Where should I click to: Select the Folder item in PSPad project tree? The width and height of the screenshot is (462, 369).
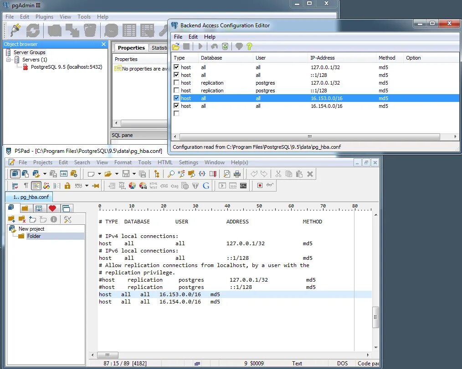pyautogui.click(x=34, y=236)
